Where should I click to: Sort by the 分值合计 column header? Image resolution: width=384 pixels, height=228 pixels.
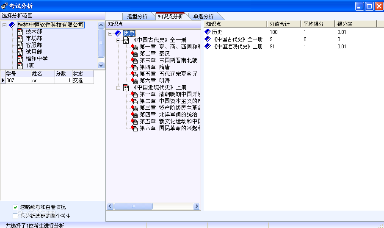284,24
